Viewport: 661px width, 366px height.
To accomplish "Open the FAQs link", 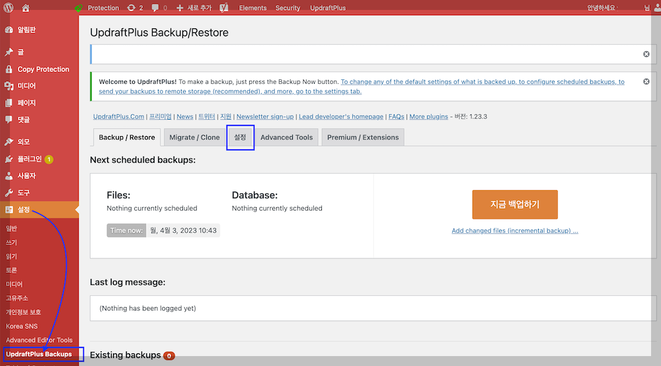I will click(x=396, y=117).
